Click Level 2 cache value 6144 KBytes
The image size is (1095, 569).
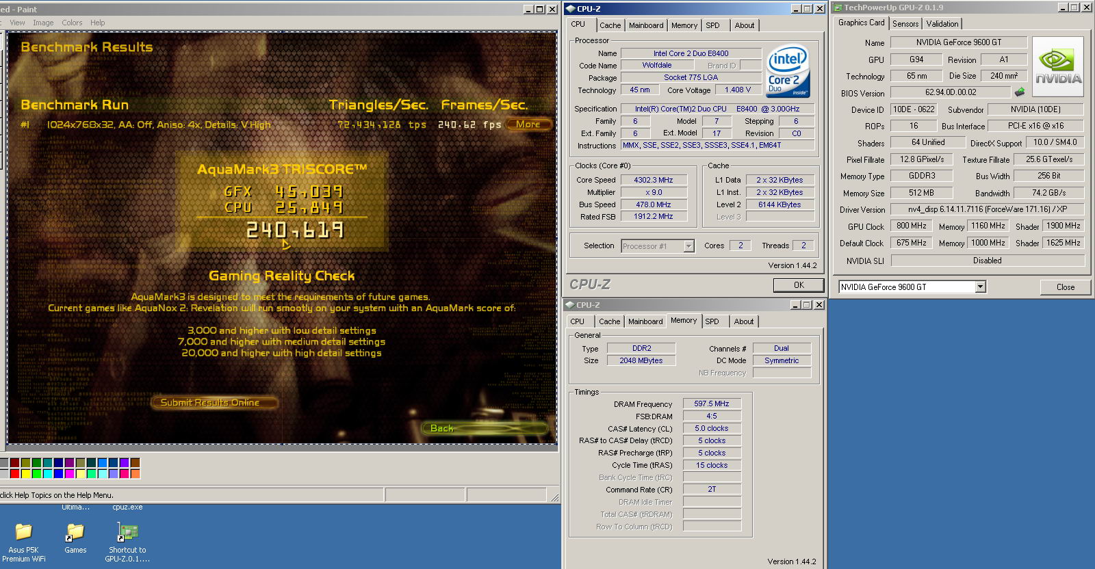coord(780,204)
